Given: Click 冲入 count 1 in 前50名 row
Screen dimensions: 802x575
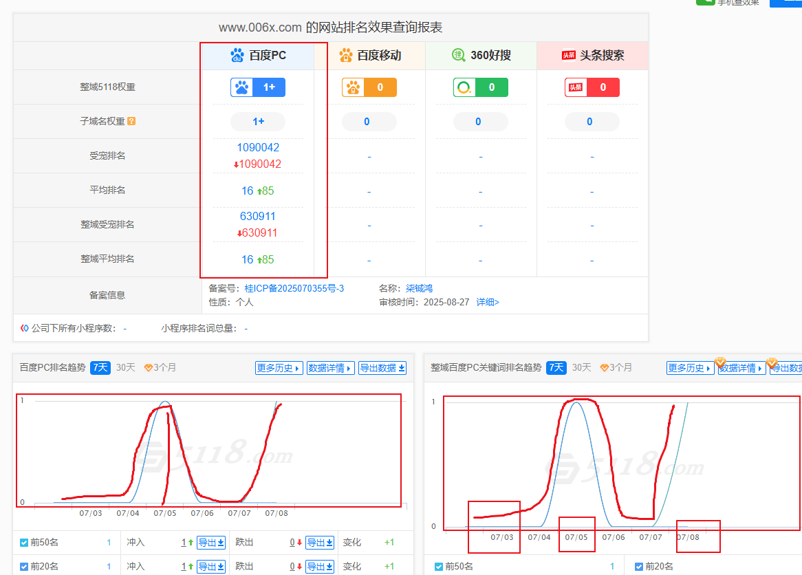Looking at the screenshot, I should pos(183,543).
